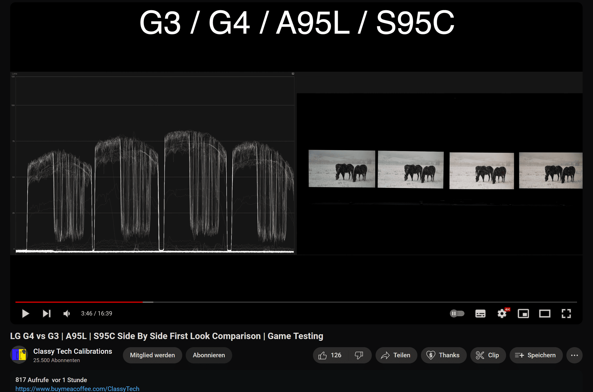Image resolution: width=593 pixels, height=392 pixels.
Task: Play the video
Action: pos(25,313)
